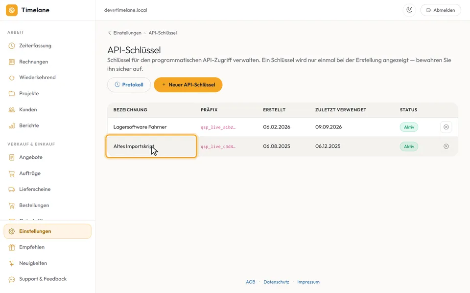This screenshot has height=293, width=470.
Task: Select the Altes Importskript key name
Action: click(134, 146)
